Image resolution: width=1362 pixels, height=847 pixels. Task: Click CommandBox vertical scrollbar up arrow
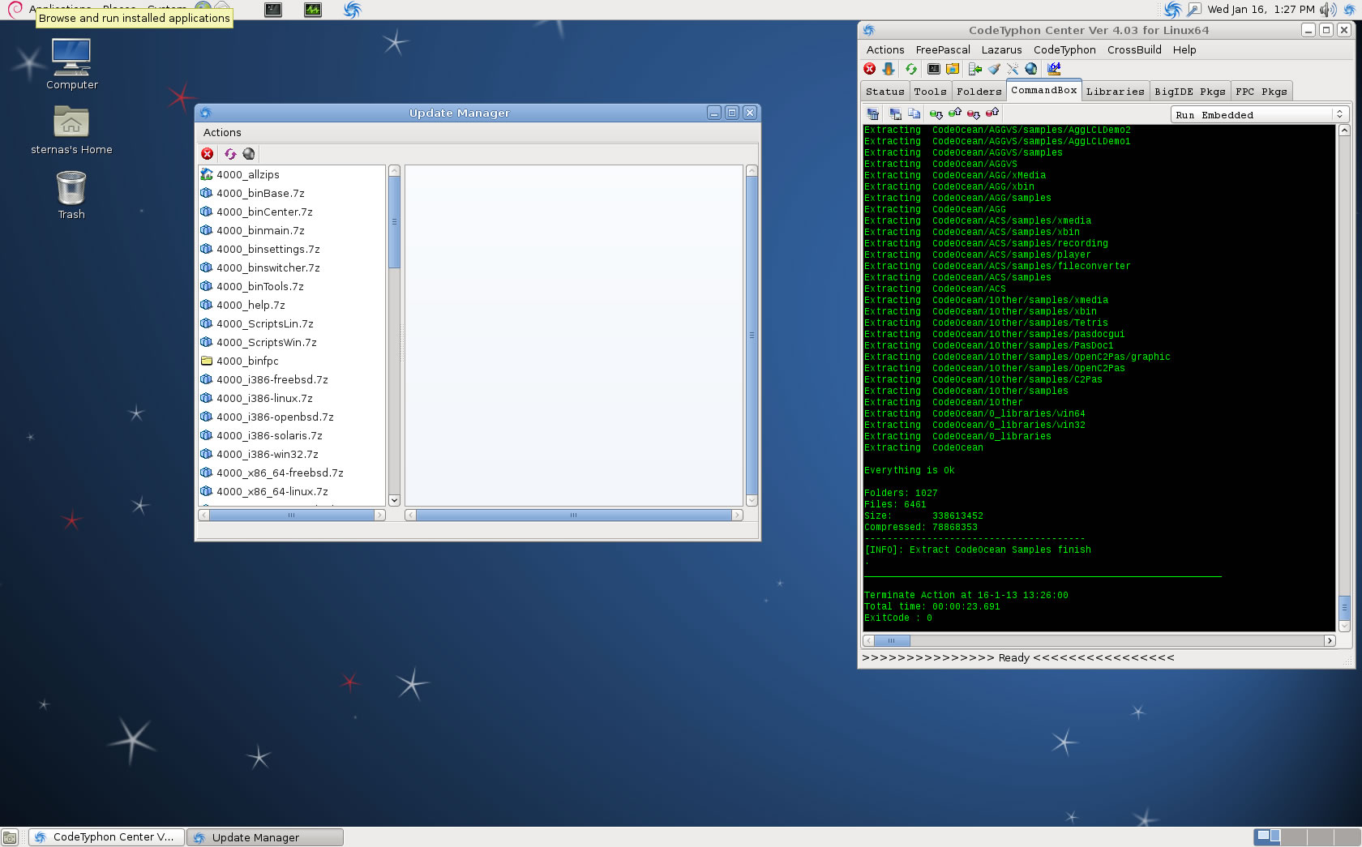click(1343, 130)
